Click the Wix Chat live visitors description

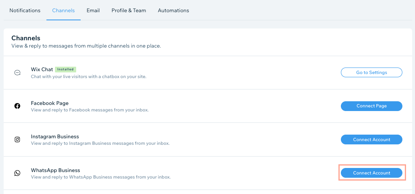89,76
